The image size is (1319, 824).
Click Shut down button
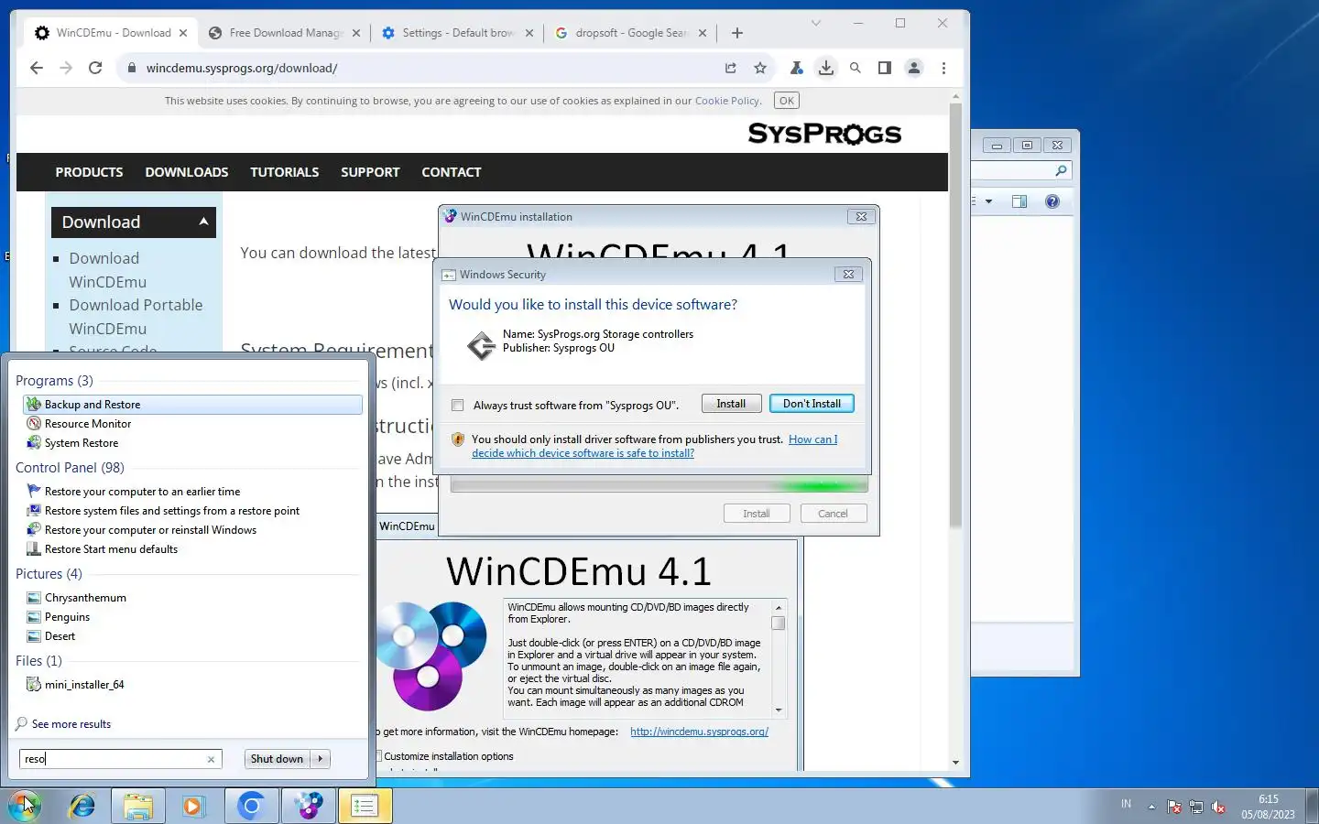[x=277, y=759]
